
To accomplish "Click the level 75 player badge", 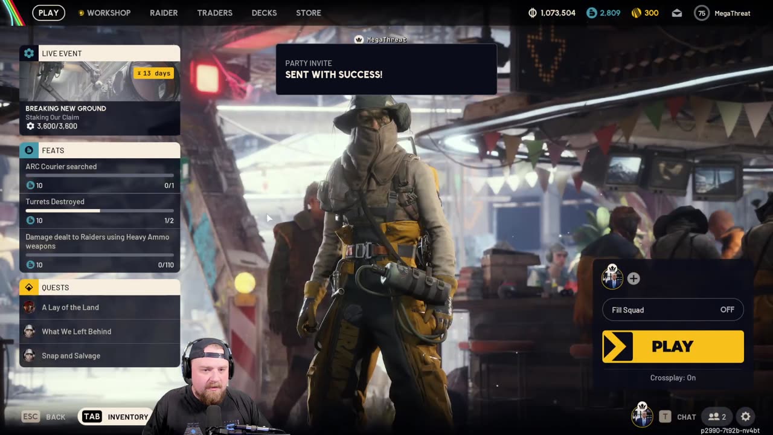I will coord(701,13).
